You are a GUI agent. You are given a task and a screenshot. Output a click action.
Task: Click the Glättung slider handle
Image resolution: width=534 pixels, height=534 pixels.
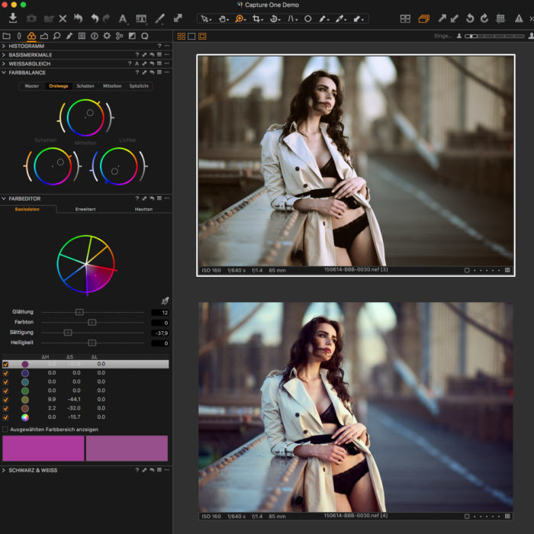click(x=79, y=312)
